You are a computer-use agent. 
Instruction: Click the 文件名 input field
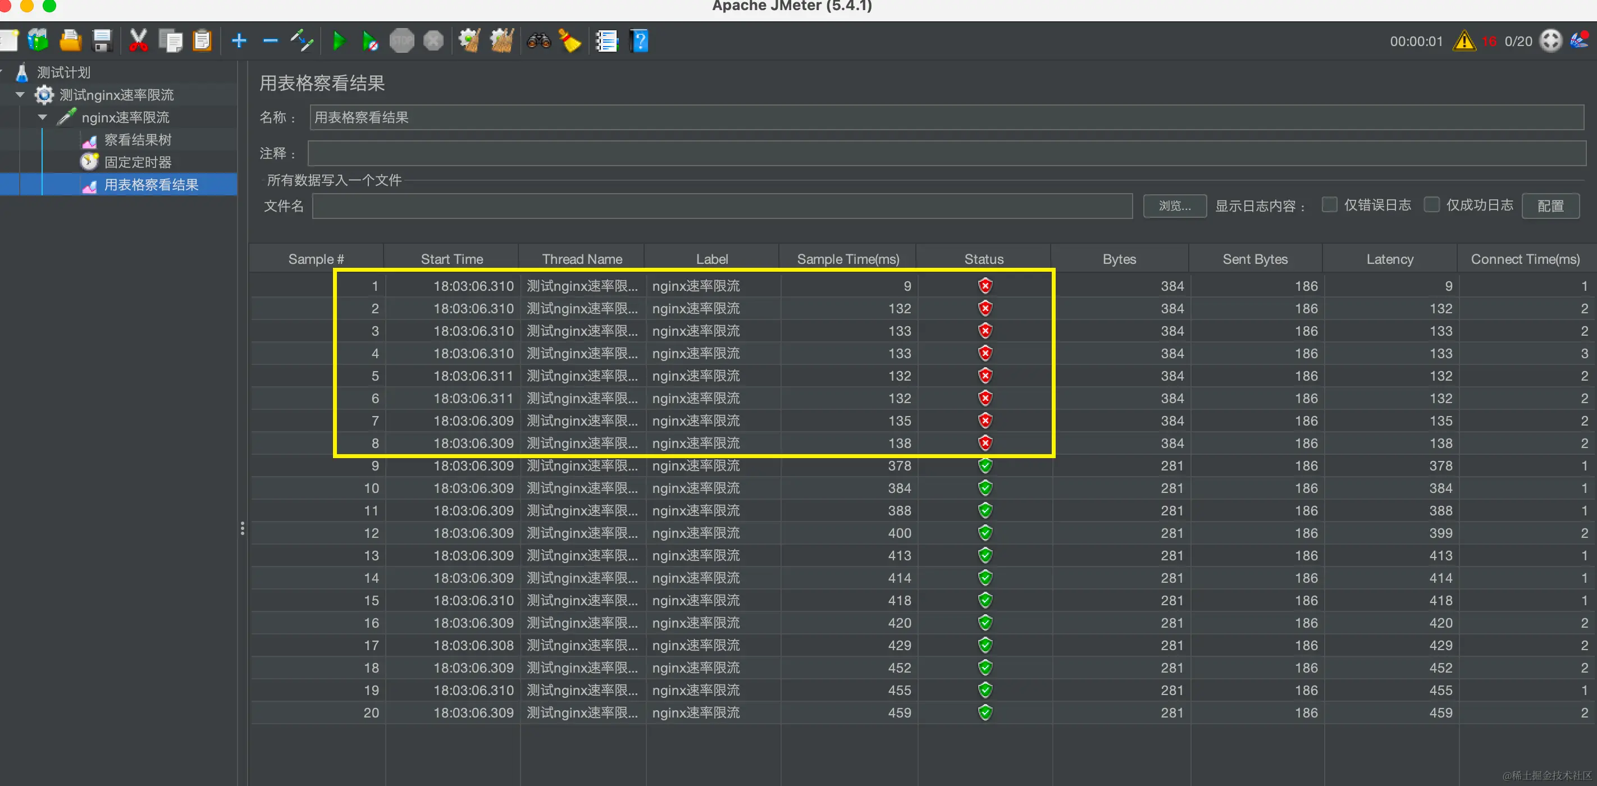[722, 206]
